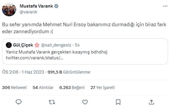Viewport: 171px width, 107px height.
Task: Bookmark the tweet using bookmark icon
Action: pos(118,102)
